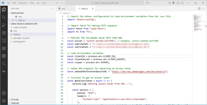Open the pulse waveform icon in activity bar
The height and width of the screenshot is (105, 207).
[4, 72]
